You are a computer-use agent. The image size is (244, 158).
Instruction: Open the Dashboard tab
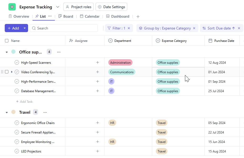[118, 16]
